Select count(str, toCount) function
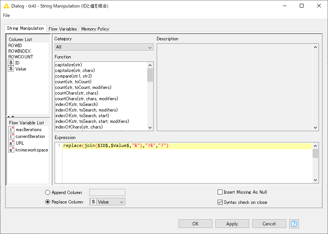This screenshot has height=234, width=328. pos(73,82)
